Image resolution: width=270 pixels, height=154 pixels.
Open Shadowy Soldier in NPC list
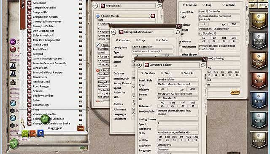point(43,96)
